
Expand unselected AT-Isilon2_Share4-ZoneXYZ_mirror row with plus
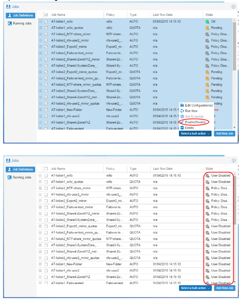[40, 213]
